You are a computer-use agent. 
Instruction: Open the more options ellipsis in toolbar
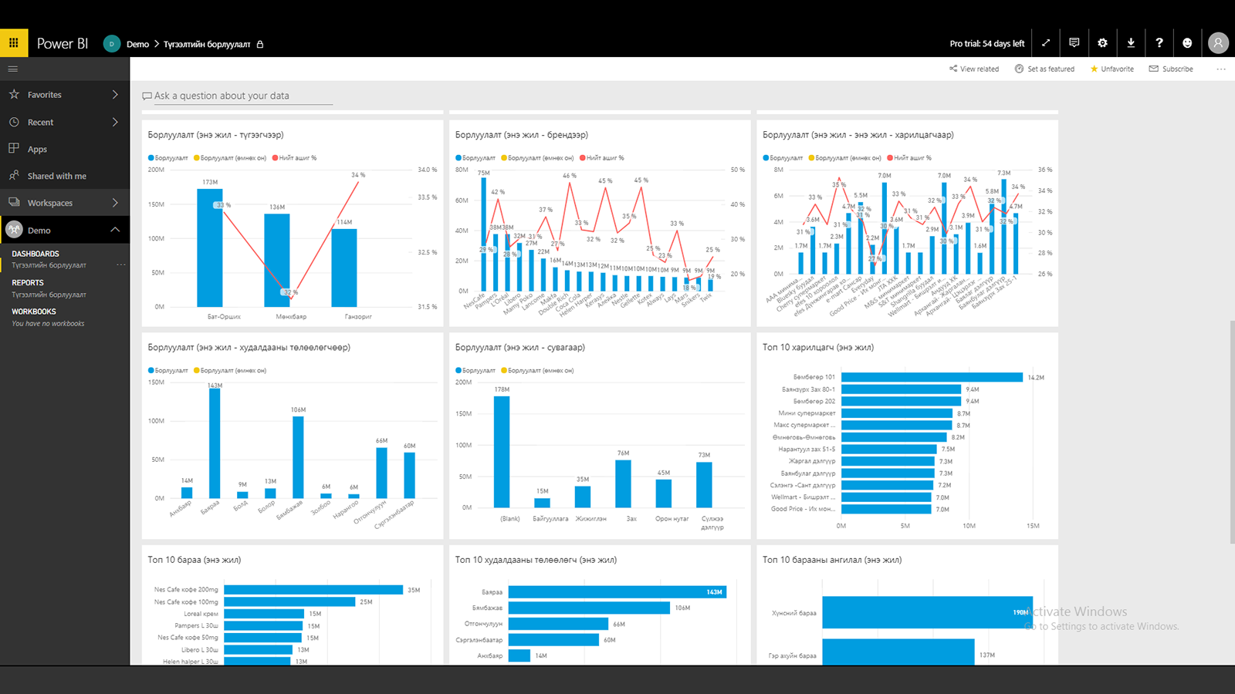tap(1221, 69)
